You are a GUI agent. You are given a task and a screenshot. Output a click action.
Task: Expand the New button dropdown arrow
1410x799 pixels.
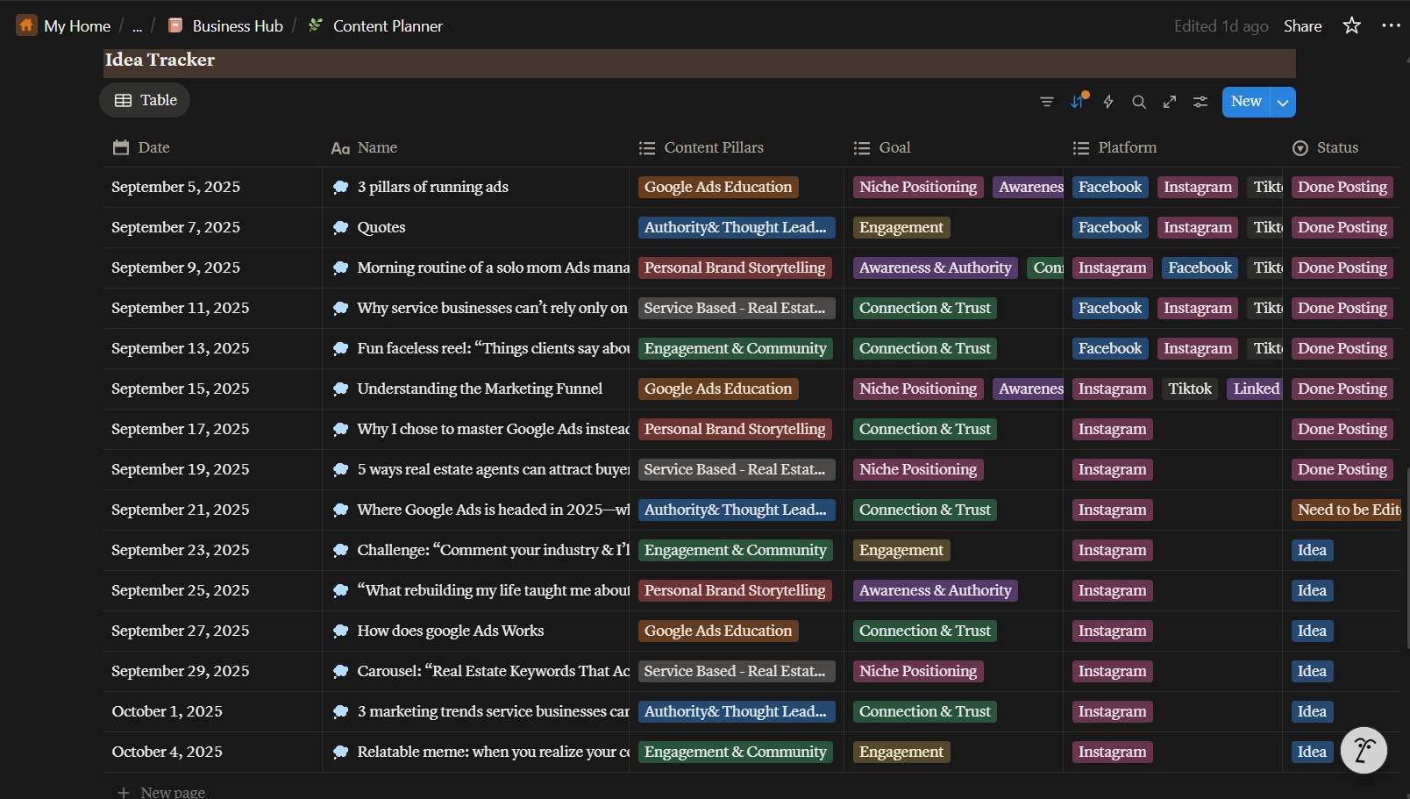coord(1283,103)
